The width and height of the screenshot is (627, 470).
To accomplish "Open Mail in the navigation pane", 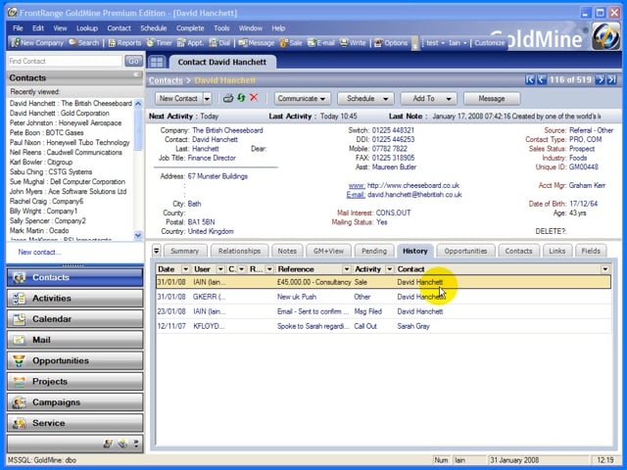I will click(x=74, y=340).
